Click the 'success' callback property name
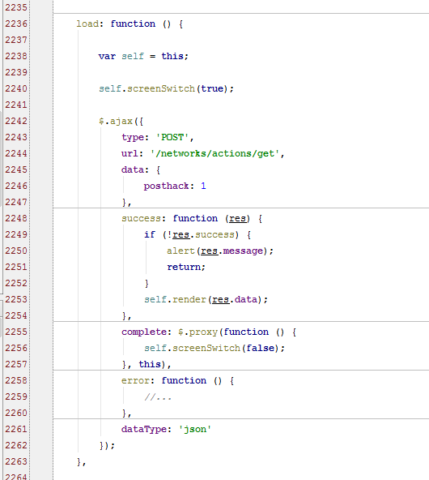The width and height of the screenshot is (429, 480). click(141, 219)
